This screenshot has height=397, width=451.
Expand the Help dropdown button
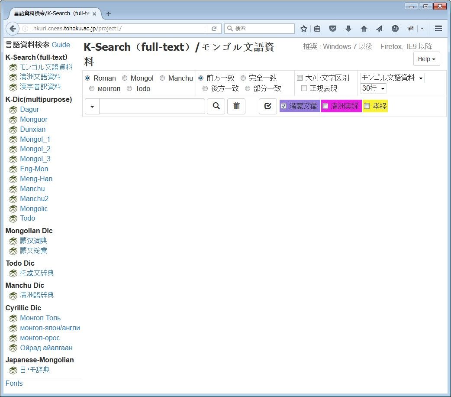[x=426, y=59]
